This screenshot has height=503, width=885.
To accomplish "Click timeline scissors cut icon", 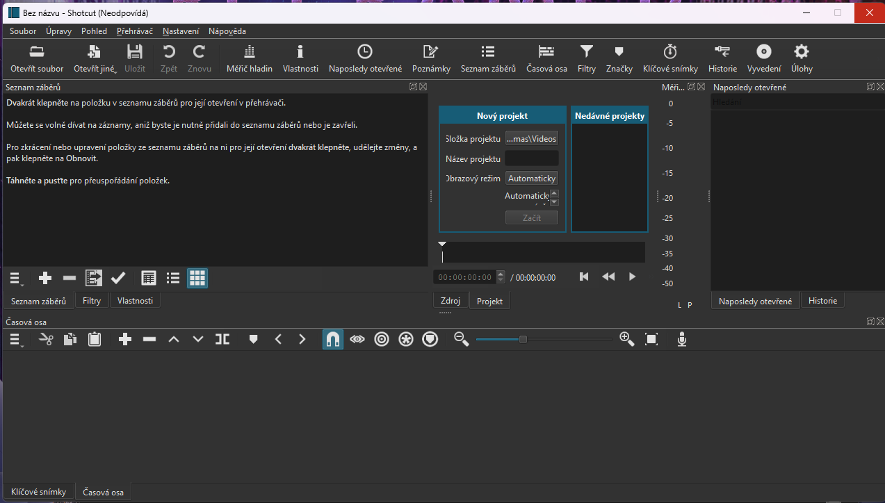I will tap(46, 339).
